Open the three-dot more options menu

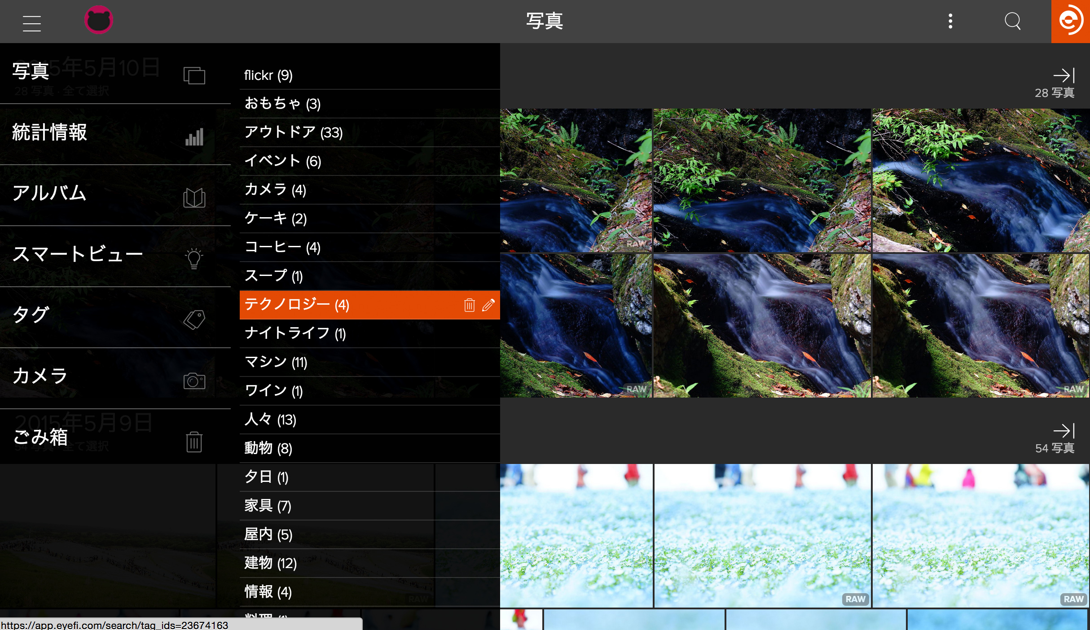(x=950, y=21)
